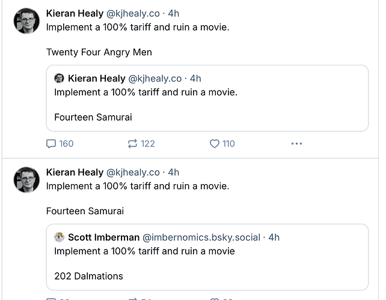
Task: Open the three-dot more options menu
Action: tap(296, 144)
